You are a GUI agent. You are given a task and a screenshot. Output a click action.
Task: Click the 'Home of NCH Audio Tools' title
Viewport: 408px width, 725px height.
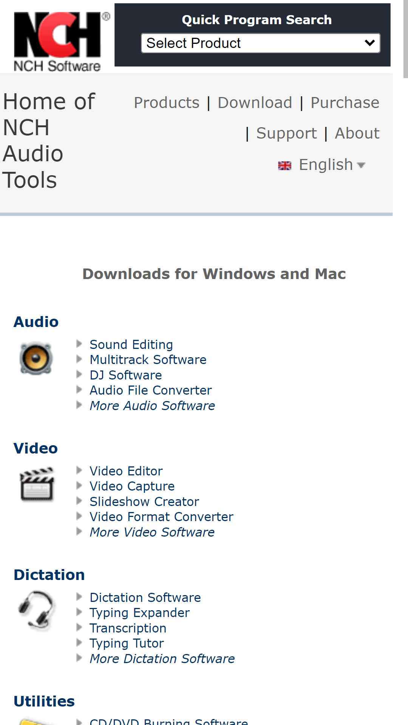(x=49, y=140)
